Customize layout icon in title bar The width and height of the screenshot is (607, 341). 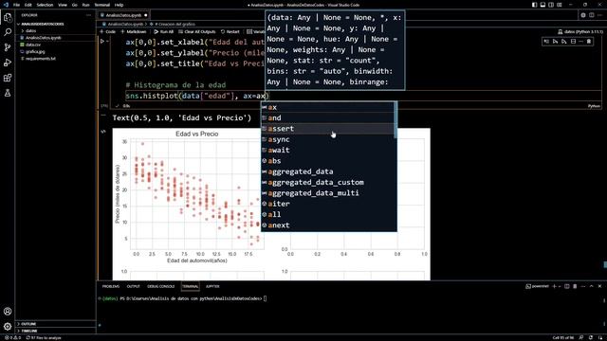[x=560, y=5]
